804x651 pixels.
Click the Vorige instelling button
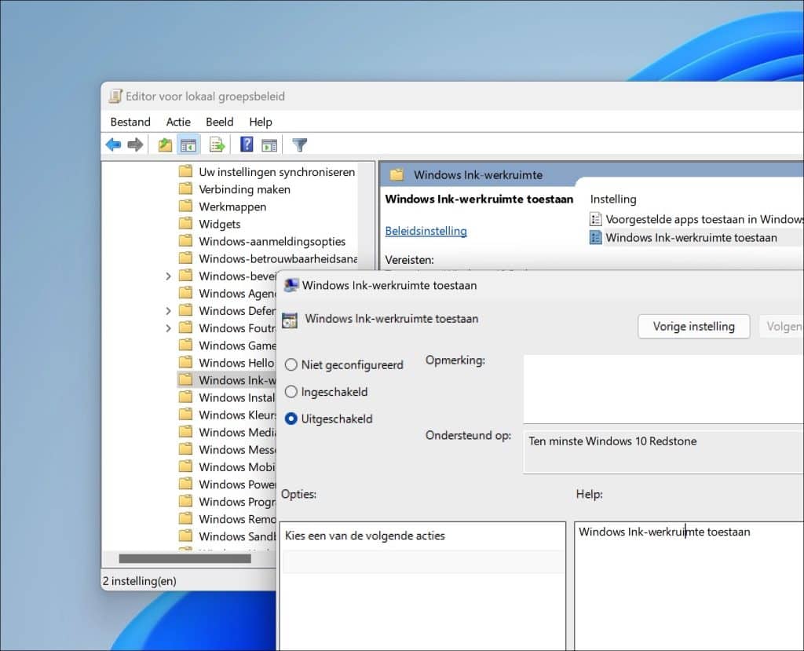click(694, 326)
